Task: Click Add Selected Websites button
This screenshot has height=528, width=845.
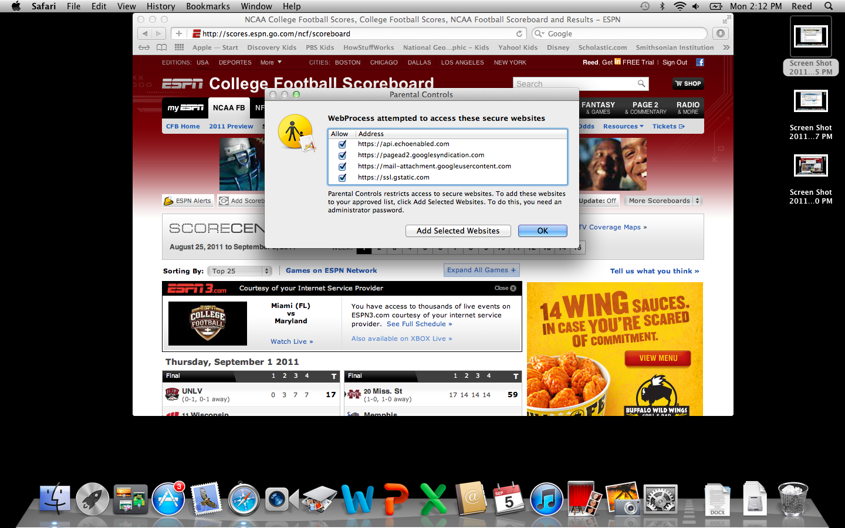Action: (x=458, y=231)
